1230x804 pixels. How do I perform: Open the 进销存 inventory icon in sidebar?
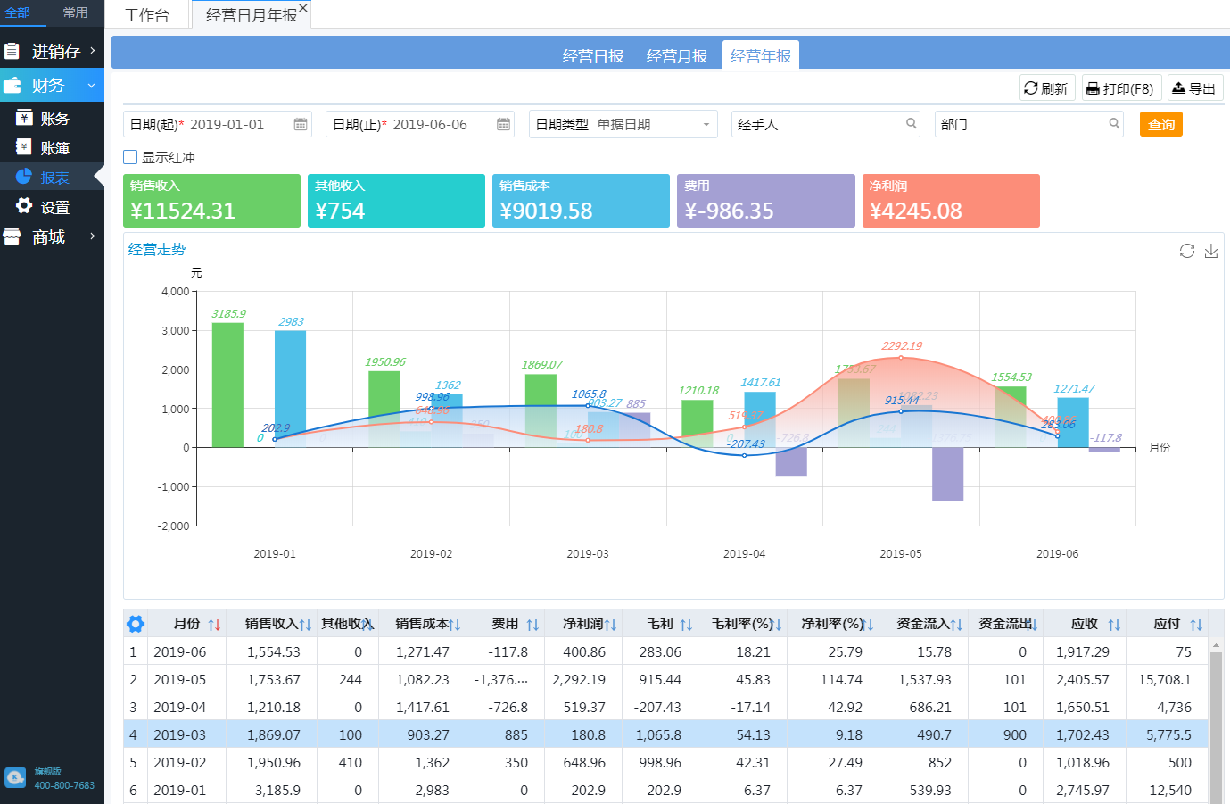[12, 52]
